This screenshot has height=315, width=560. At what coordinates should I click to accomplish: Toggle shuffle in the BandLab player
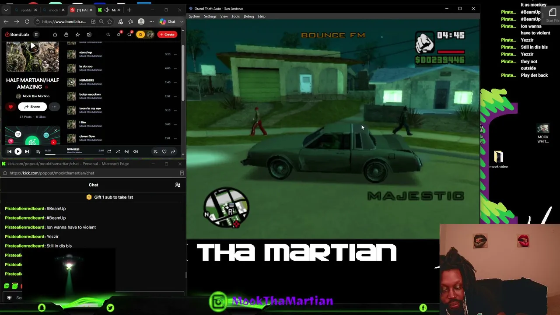(x=118, y=151)
